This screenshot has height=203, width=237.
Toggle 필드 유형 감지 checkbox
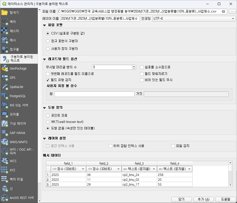(48, 80)
